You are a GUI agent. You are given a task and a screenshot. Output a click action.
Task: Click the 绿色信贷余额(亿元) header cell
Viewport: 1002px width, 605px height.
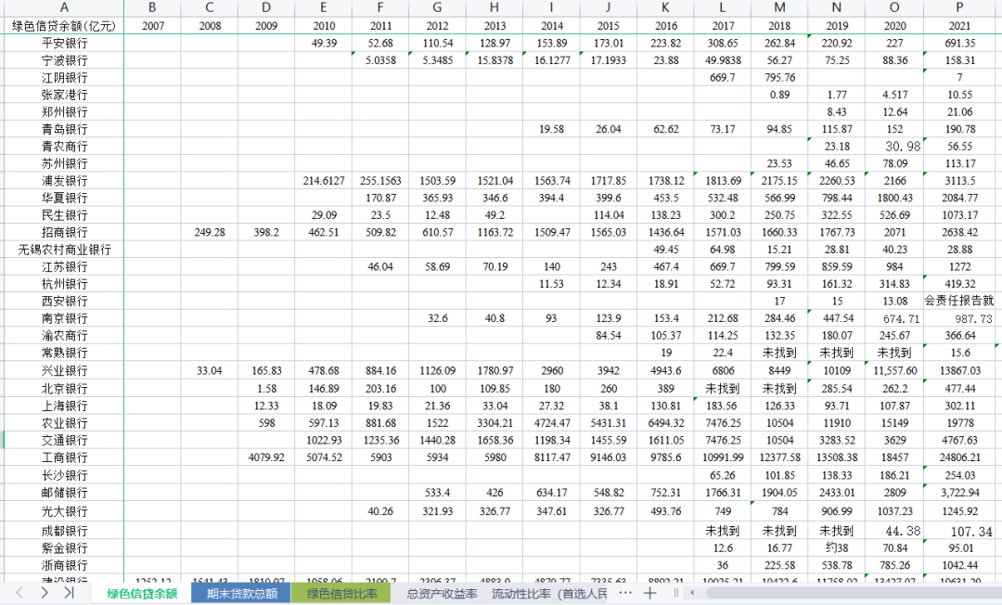[64, 26]
